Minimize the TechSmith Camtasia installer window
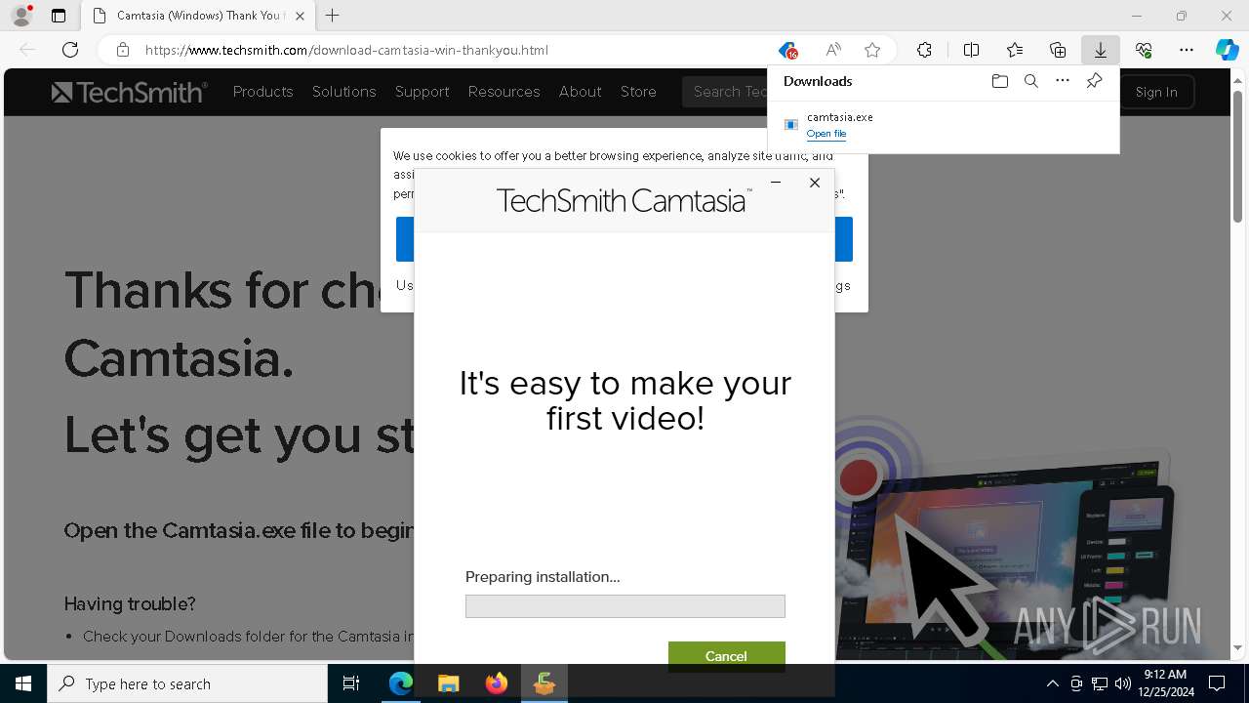The image size is (1249, 703). [x=776, y=183]
